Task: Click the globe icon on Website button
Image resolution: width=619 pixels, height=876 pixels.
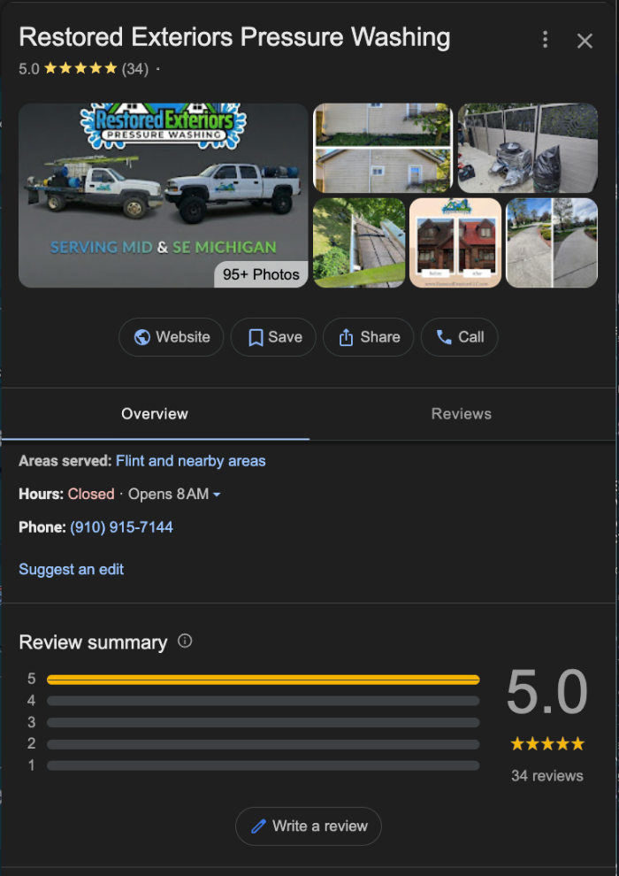Action: pos(141,337)
